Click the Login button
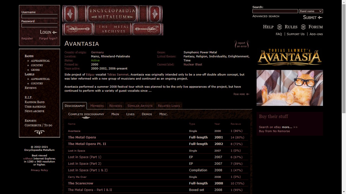Screen dimensions: 346x194 tap(49, 32)
